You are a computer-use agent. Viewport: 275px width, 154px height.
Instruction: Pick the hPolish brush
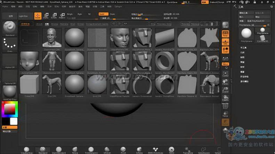coord(107,150)
